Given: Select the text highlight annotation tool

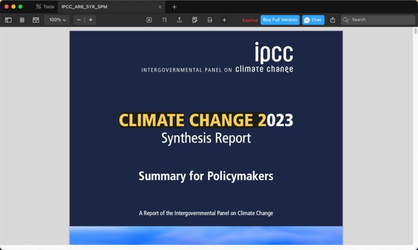Looking at the screenshot, I should tap(149, 20).
